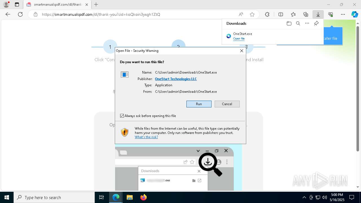This screenshot has height=203, width=361.
Task: Open the downloads folder icon
Action: (289, 23)
